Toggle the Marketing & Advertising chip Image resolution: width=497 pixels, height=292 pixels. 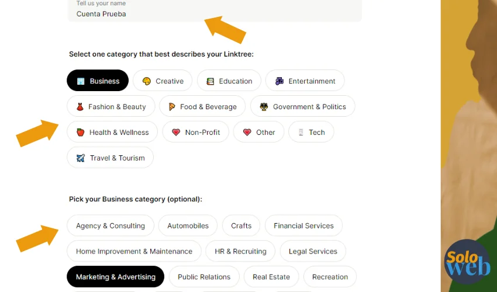coord(115,276)
